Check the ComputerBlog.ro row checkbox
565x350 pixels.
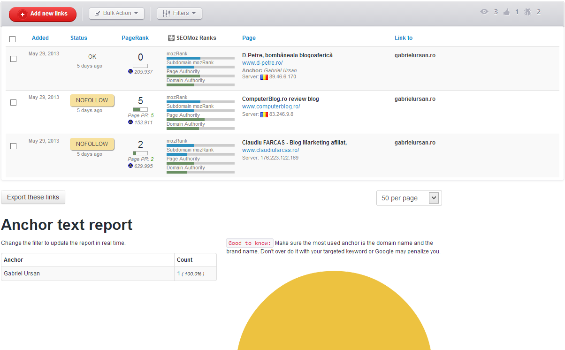pos(14,102)
